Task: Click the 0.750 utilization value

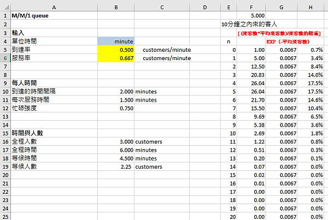Action: [126, 108]
